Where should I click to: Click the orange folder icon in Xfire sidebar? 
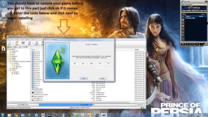pyautogui.click(x=183, y=26)
